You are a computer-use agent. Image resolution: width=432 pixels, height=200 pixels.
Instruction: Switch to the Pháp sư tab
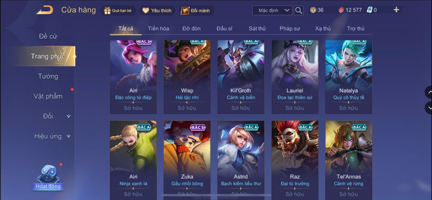(290, 29)
